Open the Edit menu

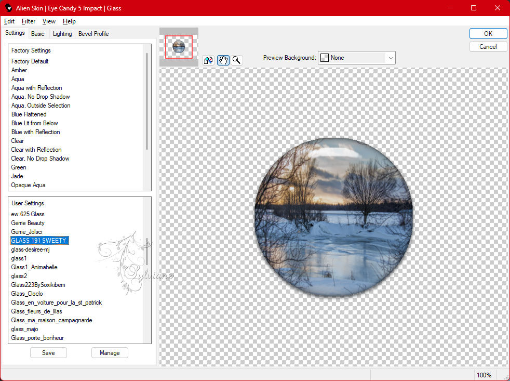(9, 21)
